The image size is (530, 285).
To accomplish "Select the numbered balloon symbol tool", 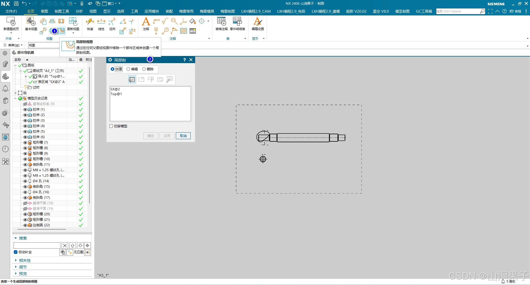I will click(165, 31).
